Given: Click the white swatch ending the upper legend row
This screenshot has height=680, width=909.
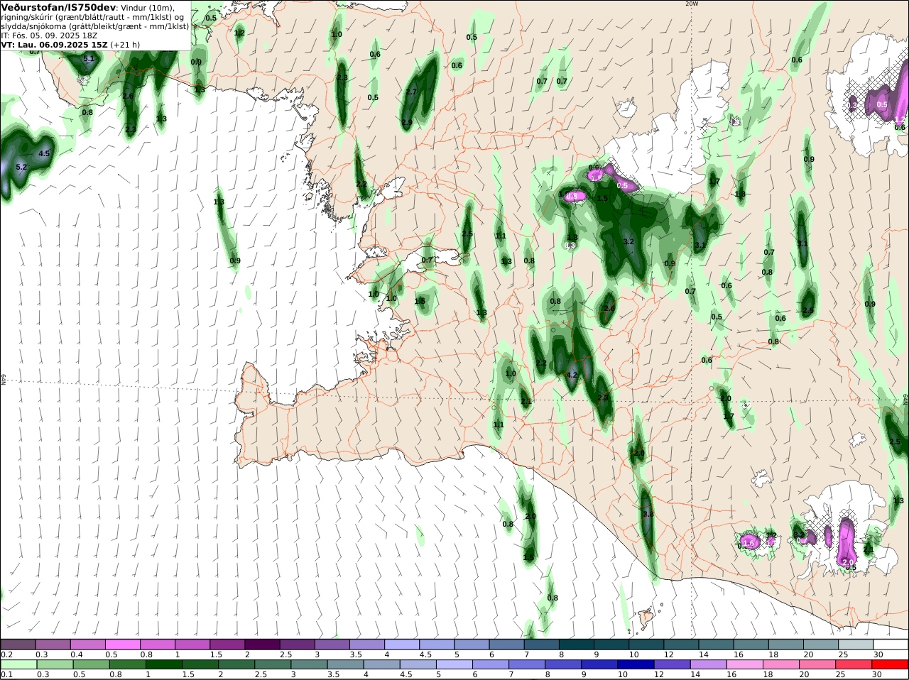Looking at the screenshot, I should coord(891,644).
